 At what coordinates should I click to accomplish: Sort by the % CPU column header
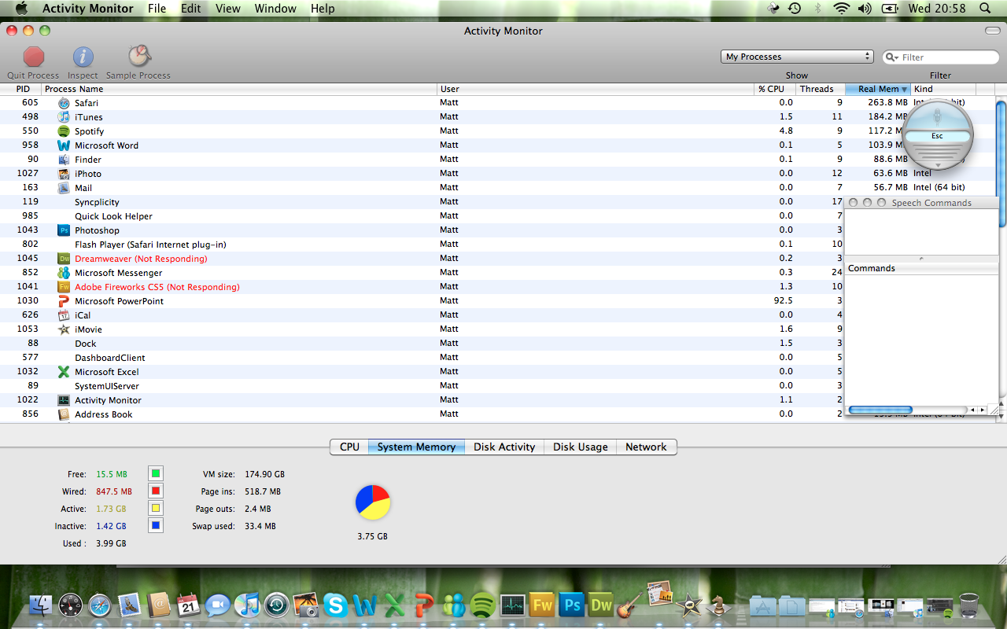(x=774, y=89)
